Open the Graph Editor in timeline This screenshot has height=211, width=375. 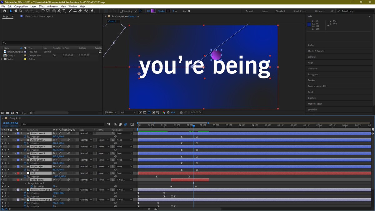132,124
